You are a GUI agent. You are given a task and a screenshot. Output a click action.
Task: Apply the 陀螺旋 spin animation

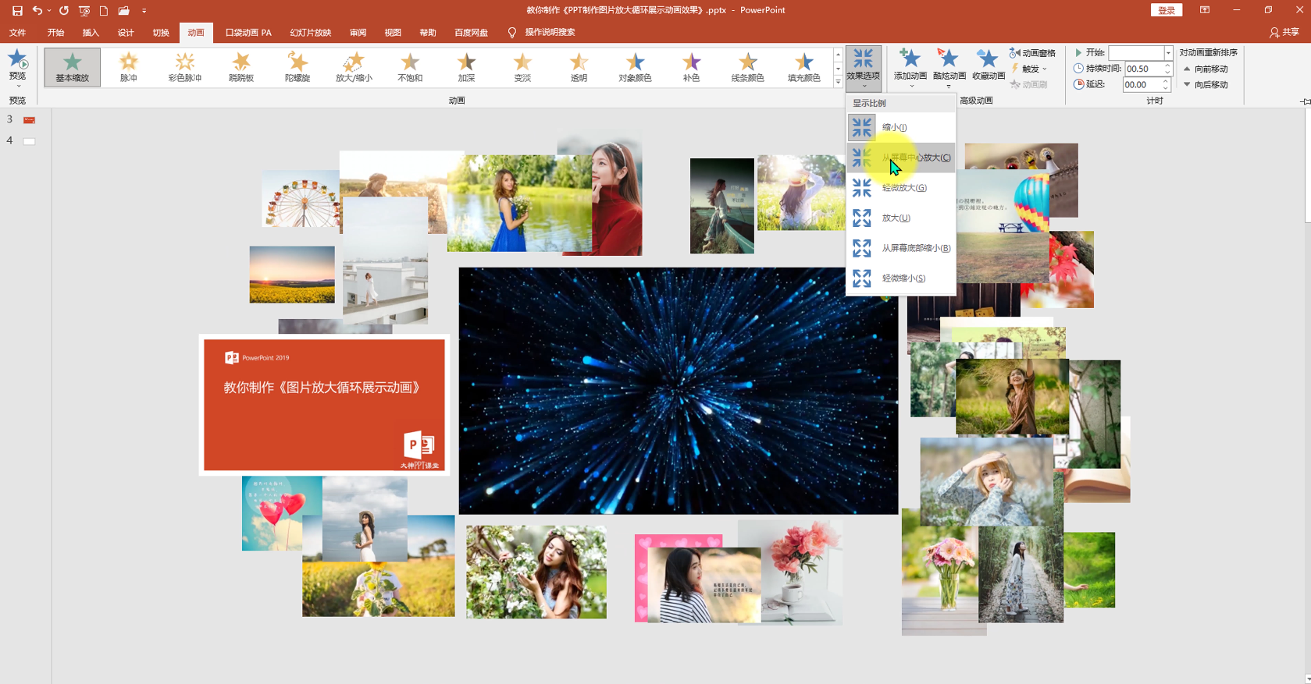pyautogui.click(x=297, y=67)
